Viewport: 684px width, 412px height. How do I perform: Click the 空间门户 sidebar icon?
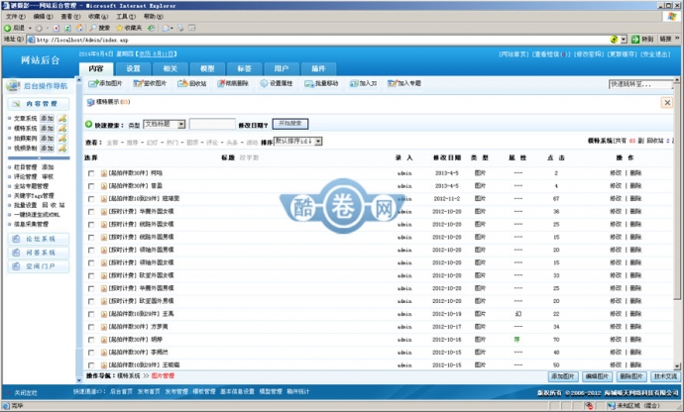click(16, 266)
